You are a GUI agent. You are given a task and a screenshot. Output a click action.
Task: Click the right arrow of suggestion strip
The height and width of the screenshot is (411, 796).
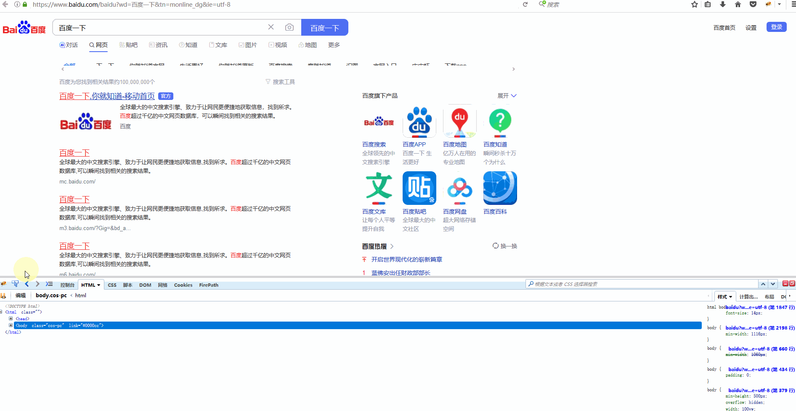click(x=513, y=69)
